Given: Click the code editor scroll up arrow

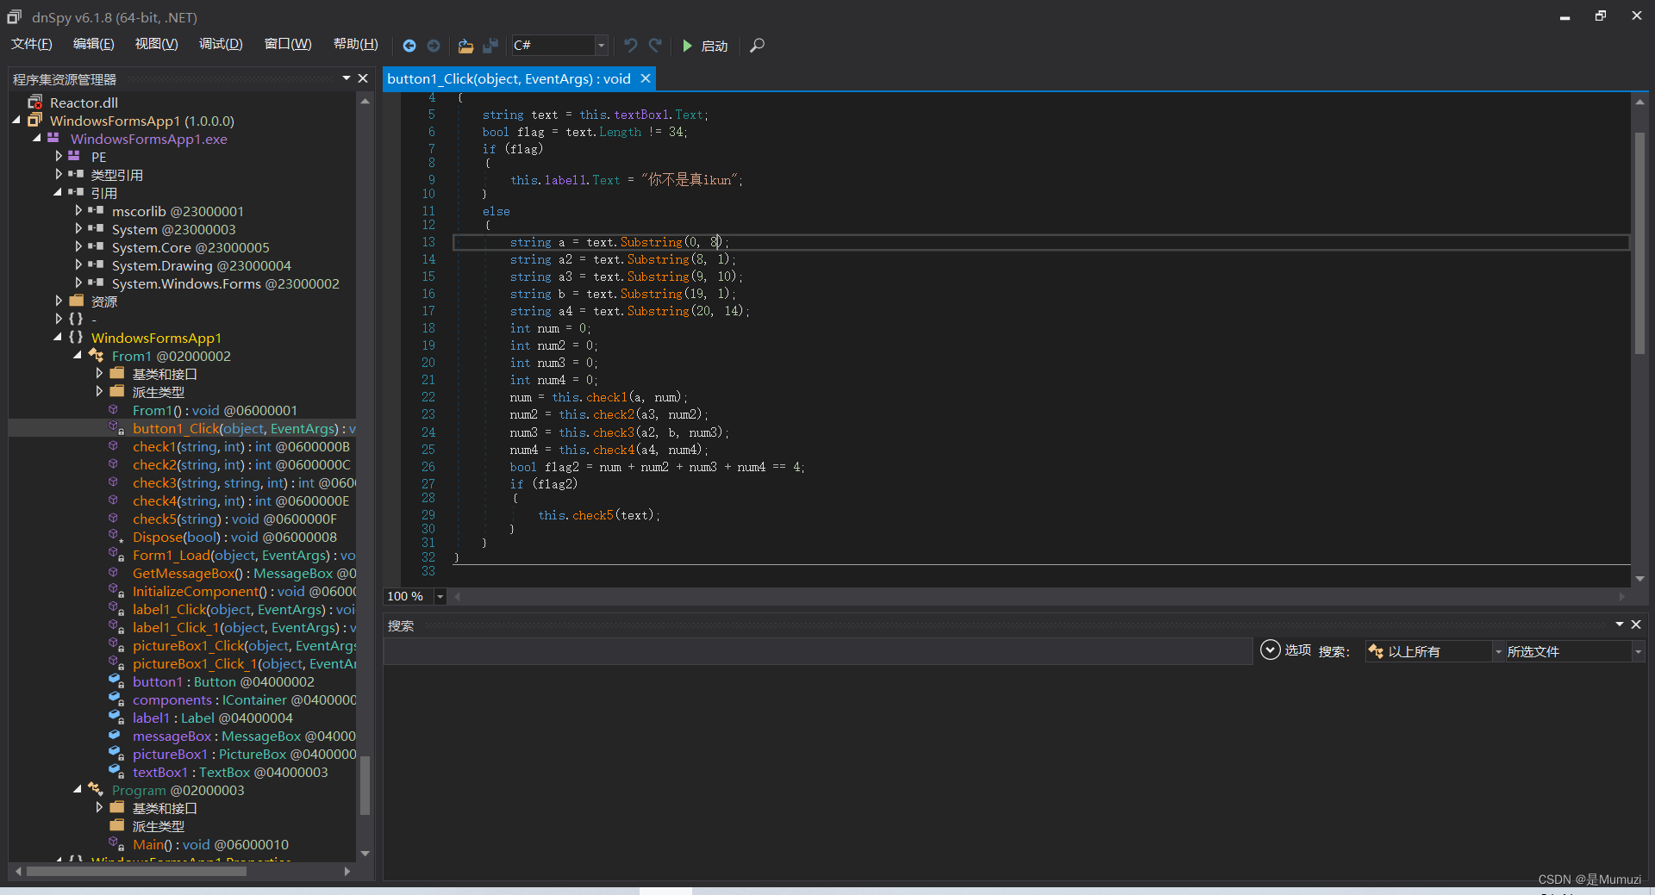Looking at the screenshot, I should [1639, 102].
